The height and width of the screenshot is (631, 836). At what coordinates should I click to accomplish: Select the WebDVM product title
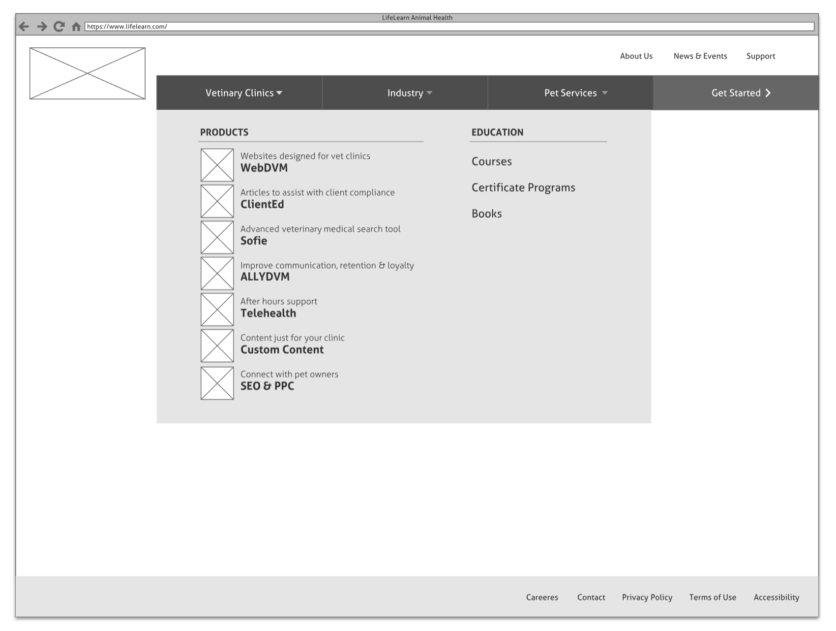pos(264,168)
